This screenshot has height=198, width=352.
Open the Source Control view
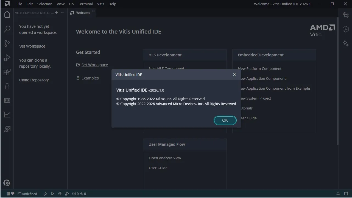click(7, 43)
